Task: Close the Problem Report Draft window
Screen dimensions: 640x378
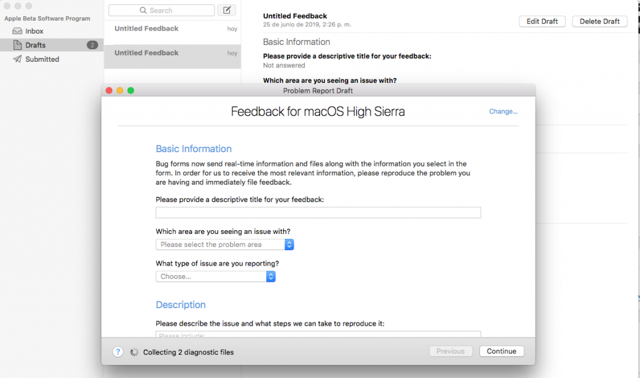Action: [109, 90]
